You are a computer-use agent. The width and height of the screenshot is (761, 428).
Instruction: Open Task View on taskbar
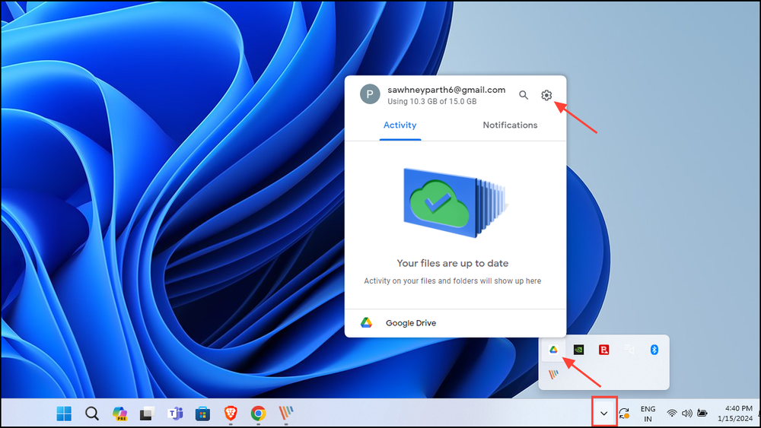tap(147, 414)
